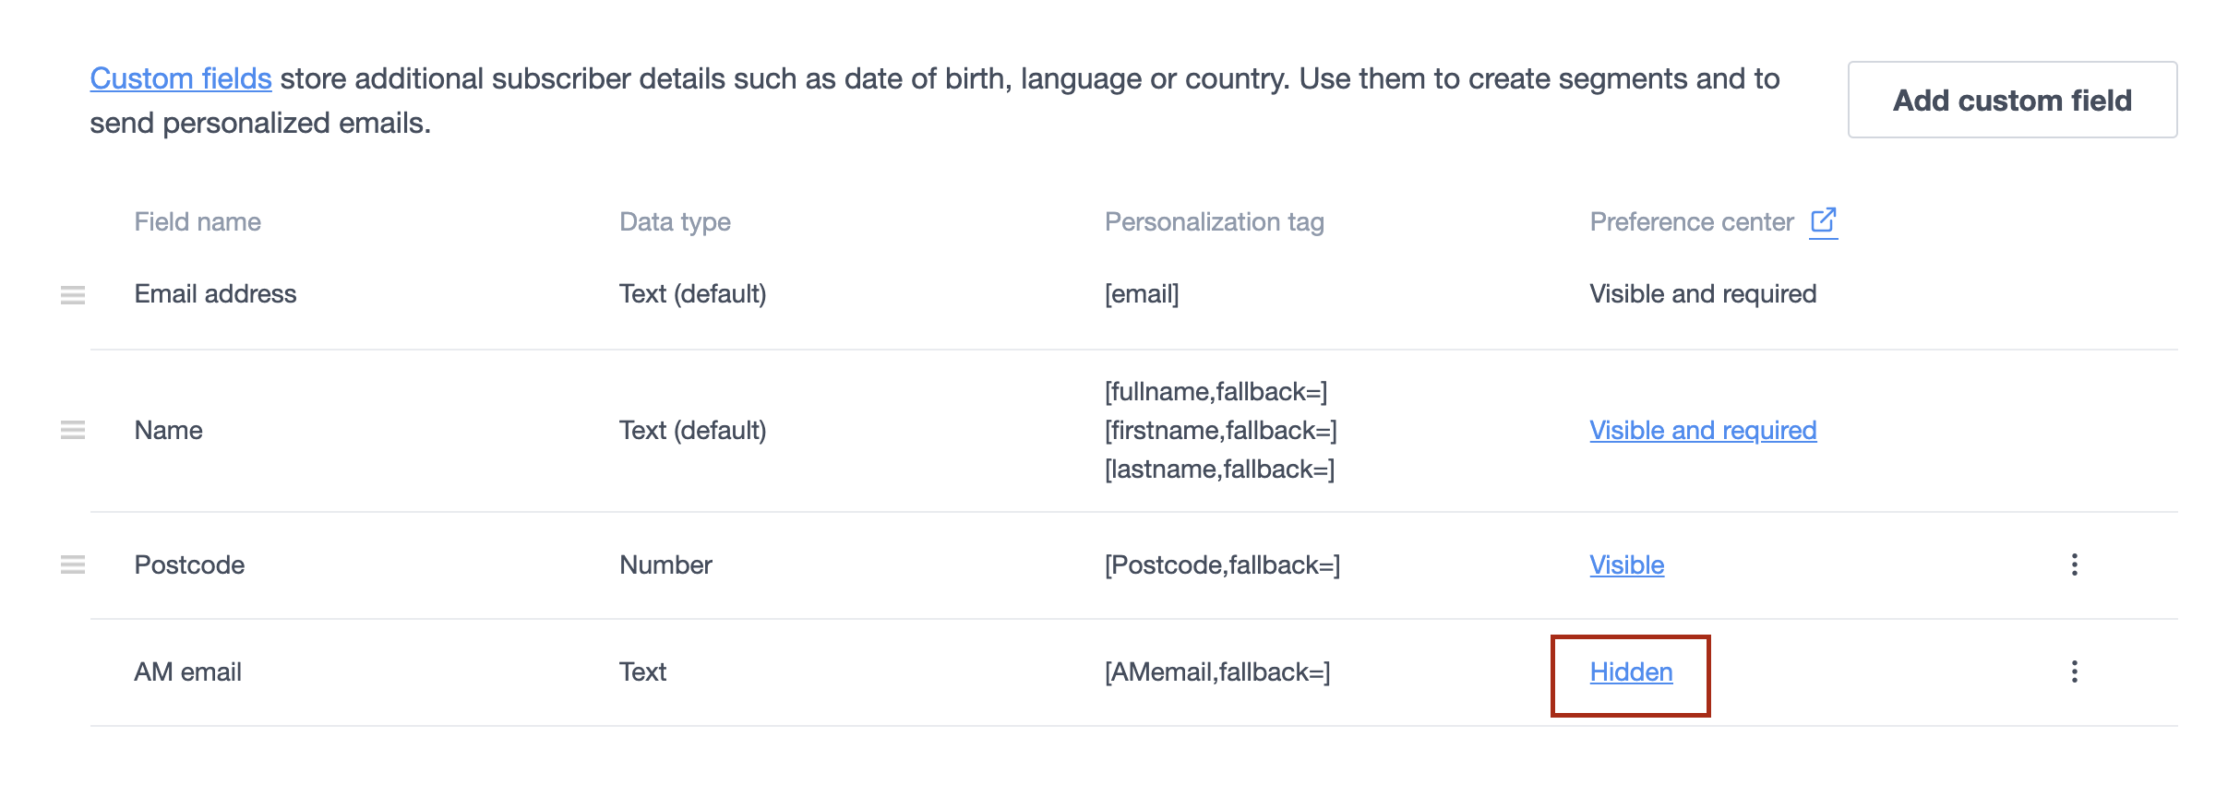
Task: Open the Custom fields help link
Action: (180, 77)
